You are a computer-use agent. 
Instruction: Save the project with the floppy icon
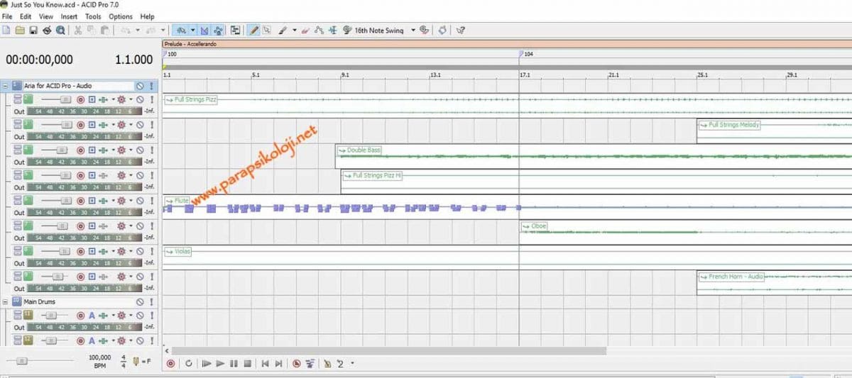[33, 30]
